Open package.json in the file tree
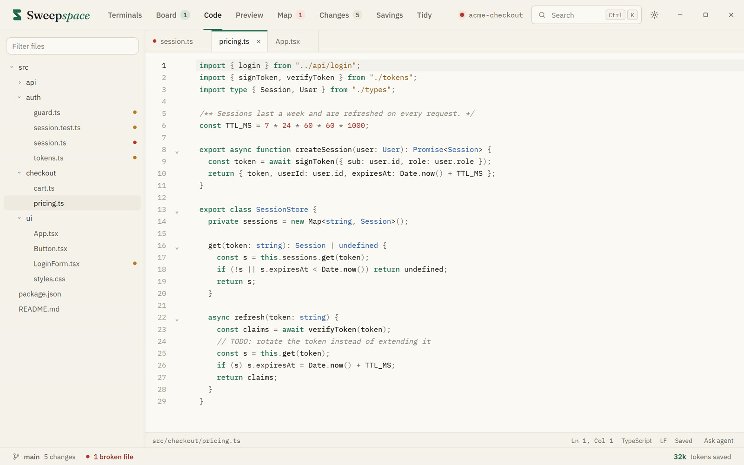The height and width of the screenshot is (465, 744). point(72,294)
